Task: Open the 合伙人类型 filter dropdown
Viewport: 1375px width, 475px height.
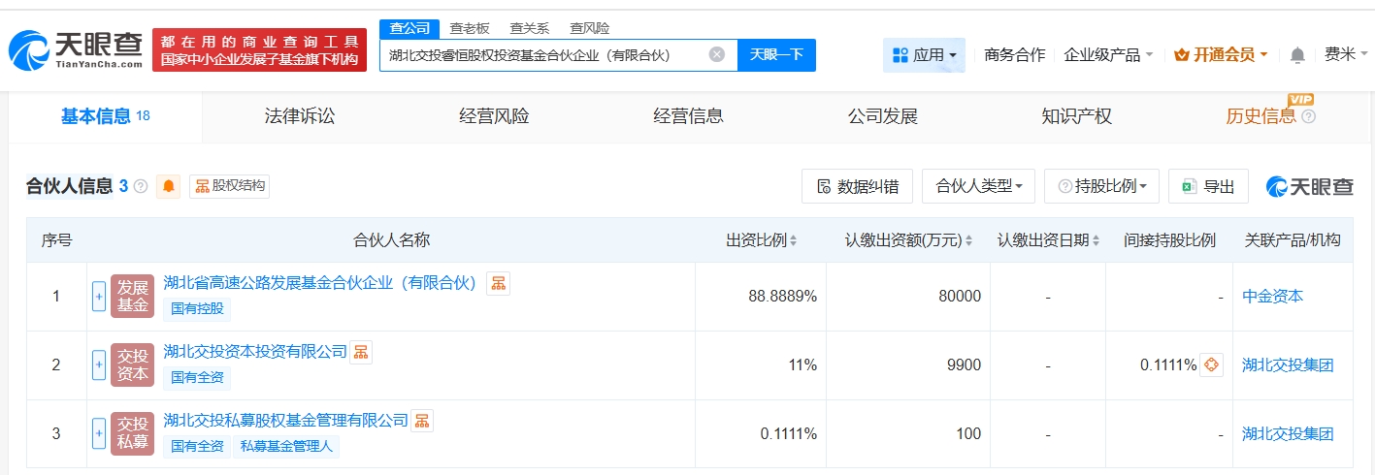Action: tap(978, 186)
